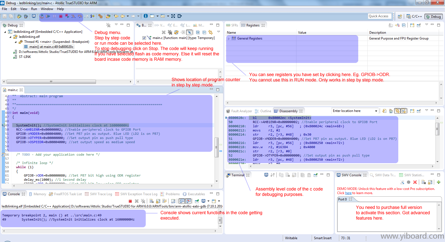
Task: Switch to the Executables tab
Action: [194, 194]
